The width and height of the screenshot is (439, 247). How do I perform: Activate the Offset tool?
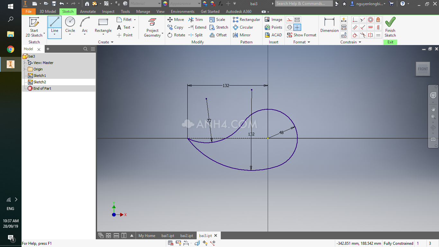[218, 35]
